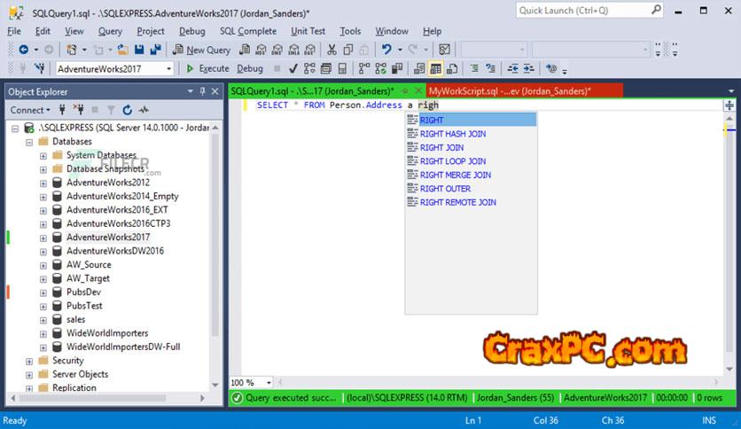Switch to the MyWorkScript.sql tab

509,90
